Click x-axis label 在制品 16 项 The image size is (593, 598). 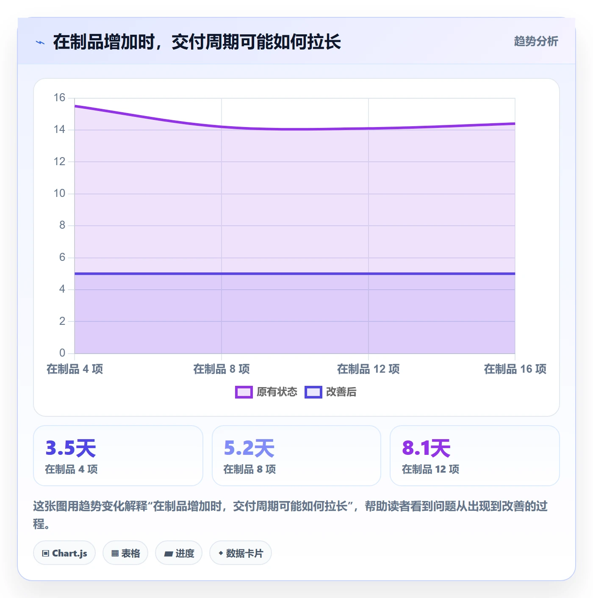point(515,369)
